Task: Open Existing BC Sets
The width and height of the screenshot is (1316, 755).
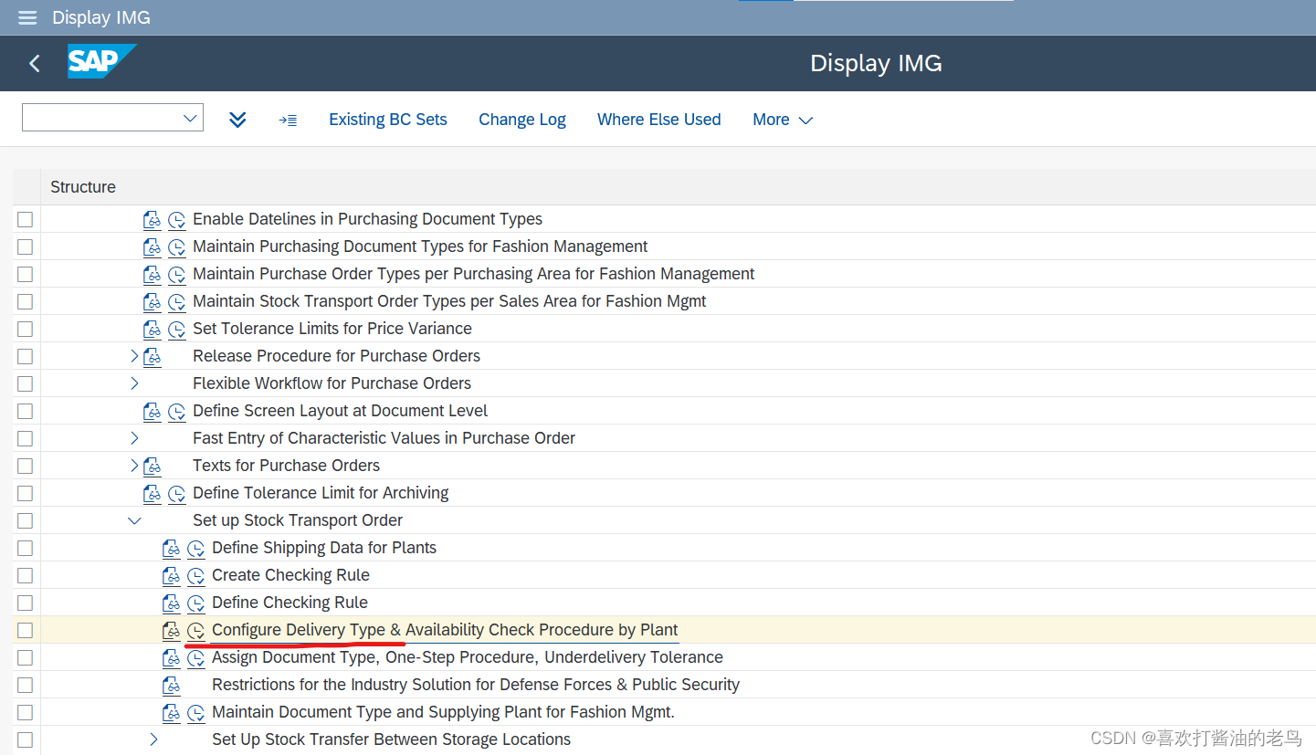Action: pos(387,119)
